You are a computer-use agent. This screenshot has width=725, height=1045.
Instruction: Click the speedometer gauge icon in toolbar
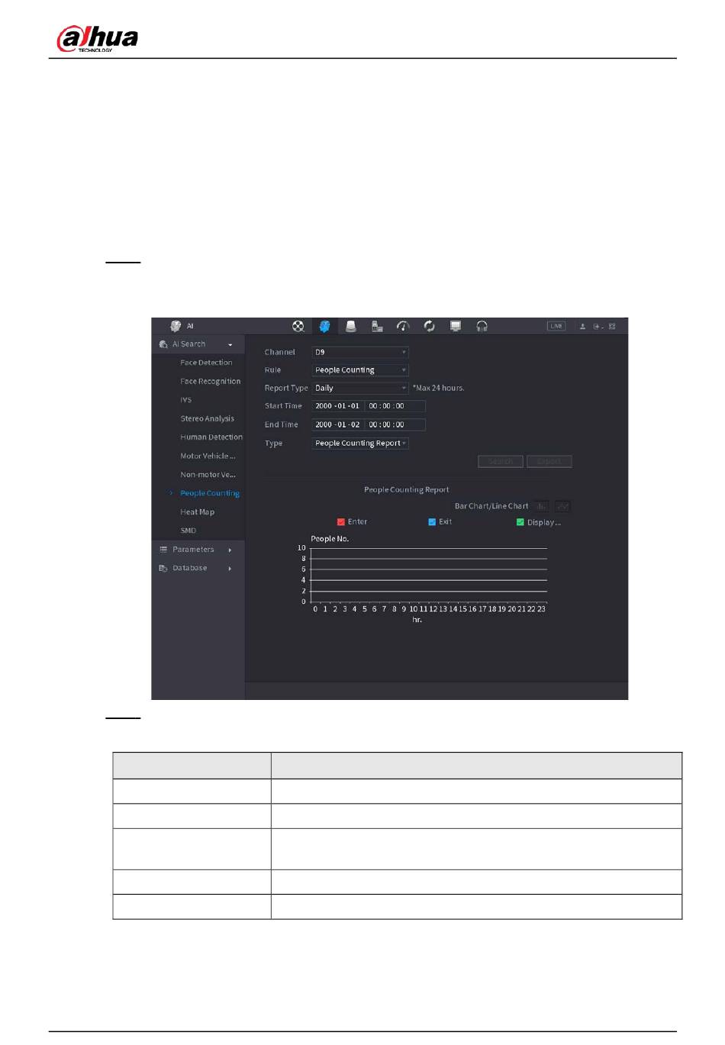click(403, 327)
